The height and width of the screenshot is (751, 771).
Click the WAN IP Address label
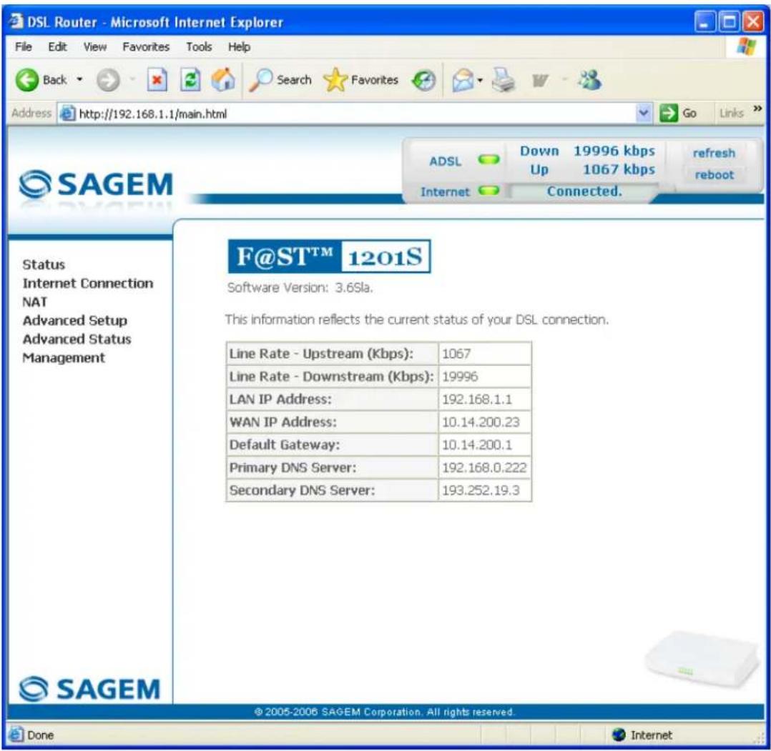coord(283,422)
